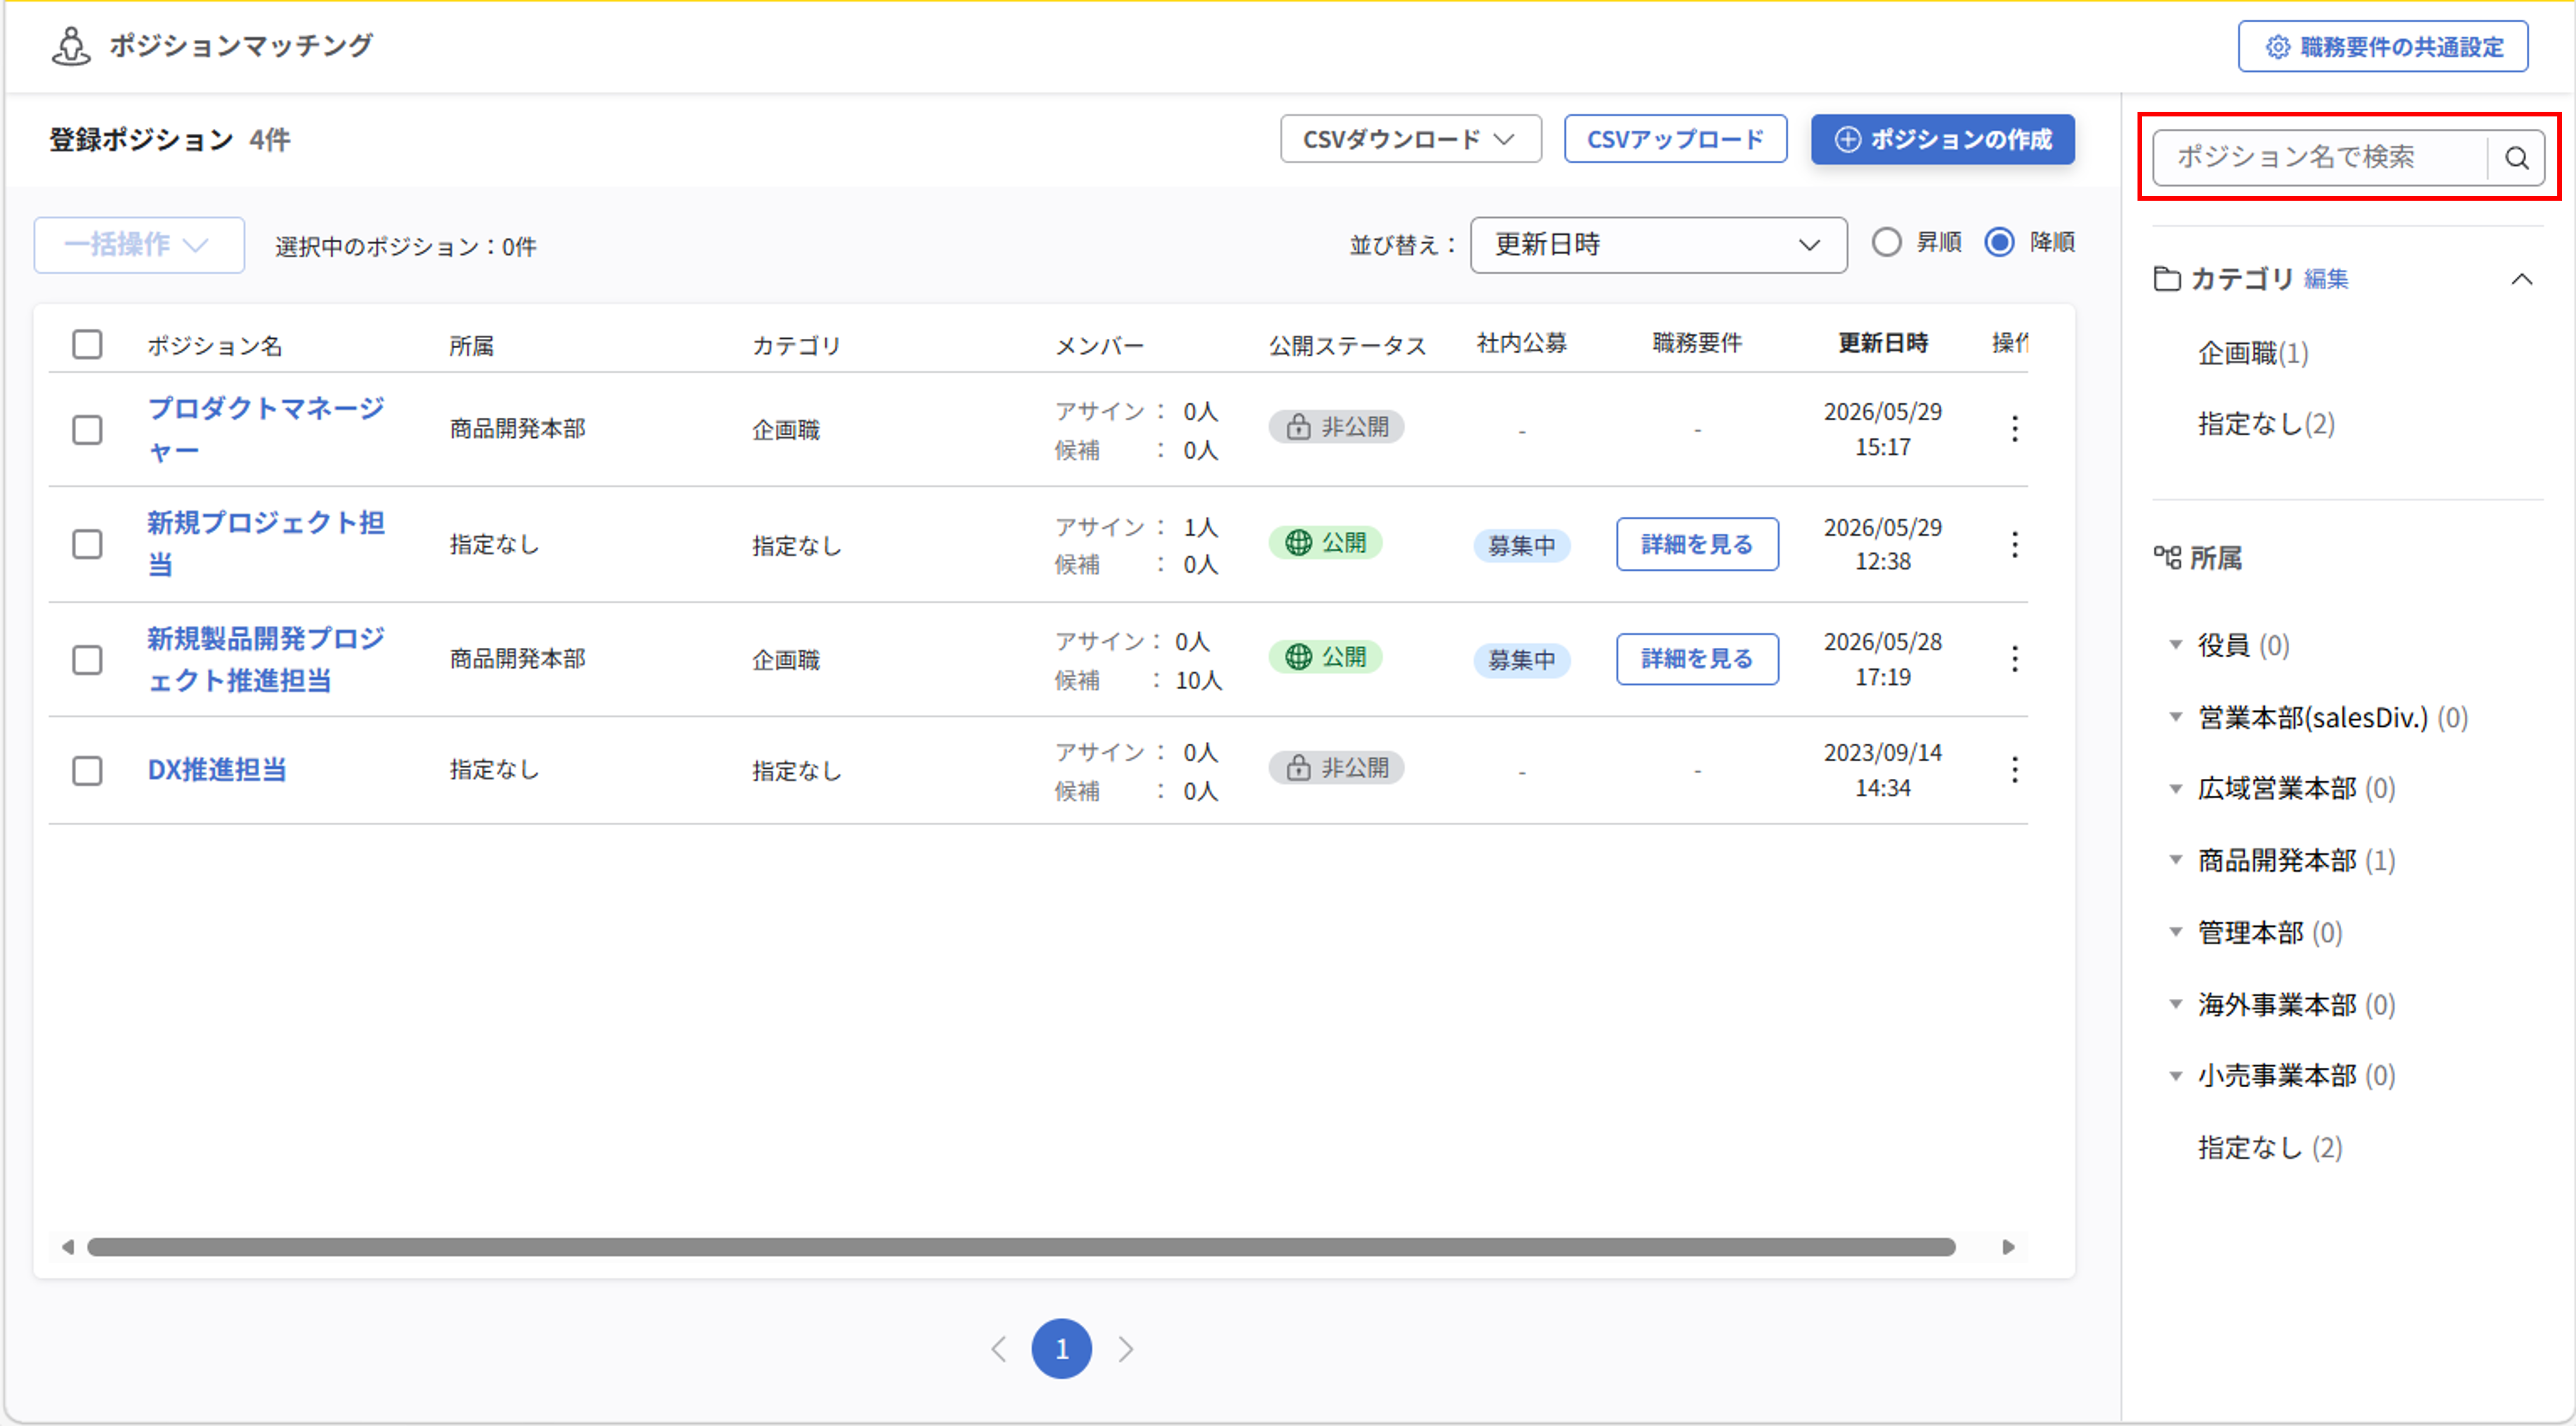This screenshot has width=2576, height=1426.
Task: Expand the 管理本部 department node
Action: [2175, 932]
